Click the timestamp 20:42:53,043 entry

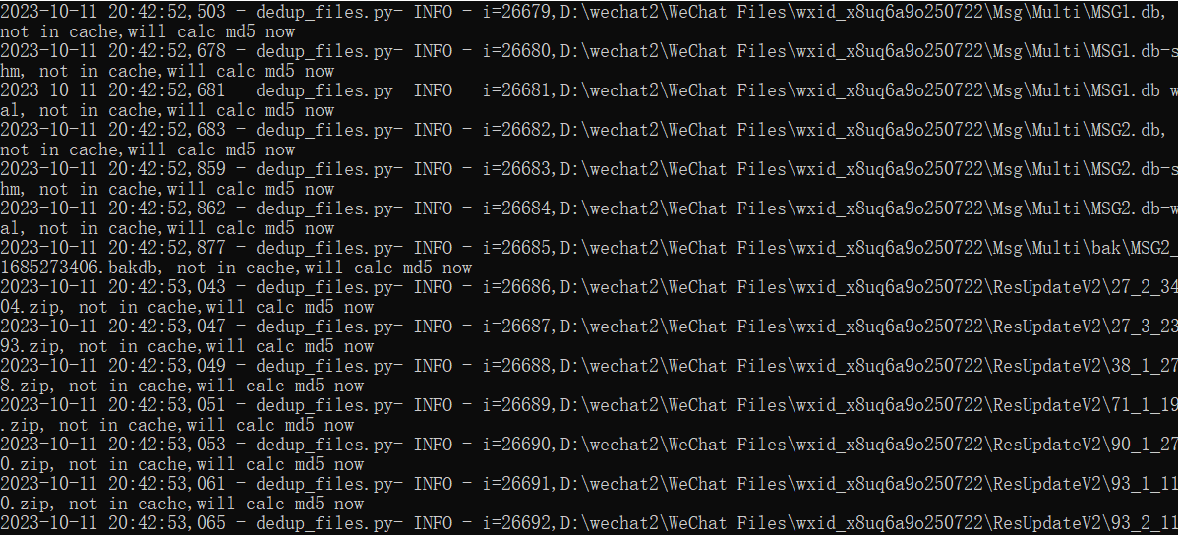(x=167, y=287)
